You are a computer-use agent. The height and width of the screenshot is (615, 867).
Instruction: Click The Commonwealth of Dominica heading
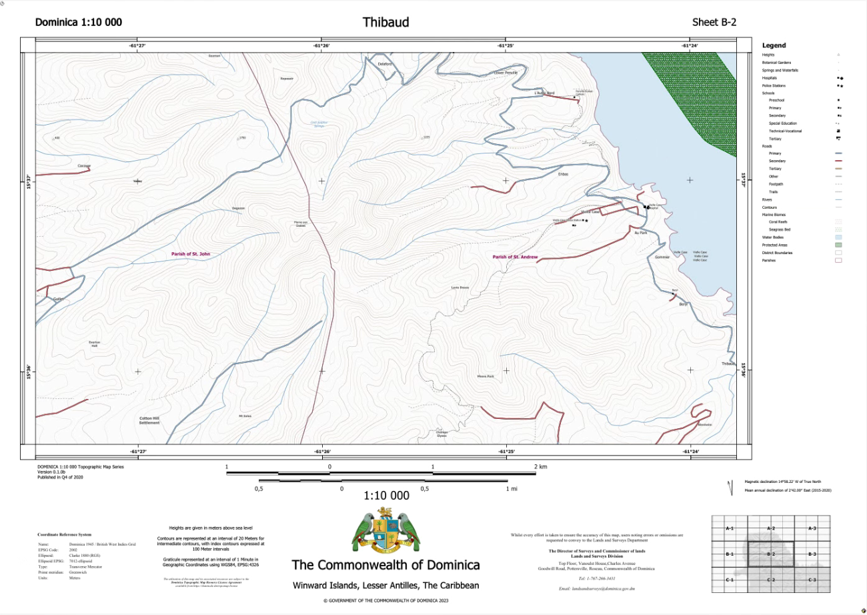click(x=386, y=565)
